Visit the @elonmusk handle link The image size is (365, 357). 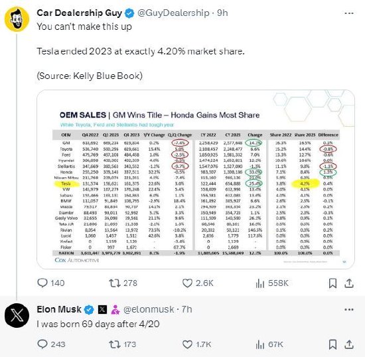point(149,309)
